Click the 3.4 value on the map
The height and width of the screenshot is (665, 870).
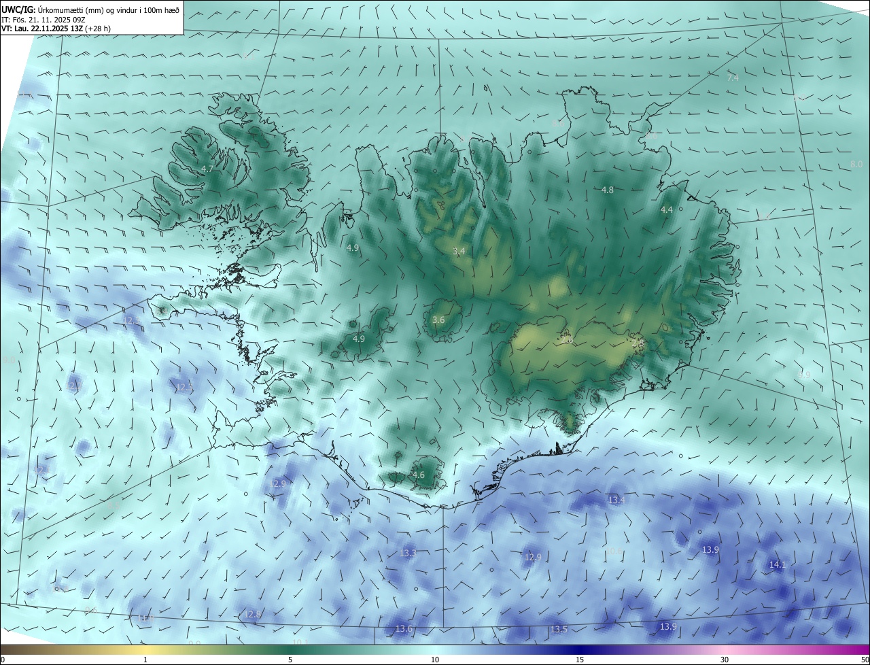(459, 252)
